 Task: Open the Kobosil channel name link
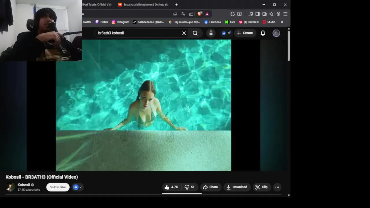(x=24, y=185)
